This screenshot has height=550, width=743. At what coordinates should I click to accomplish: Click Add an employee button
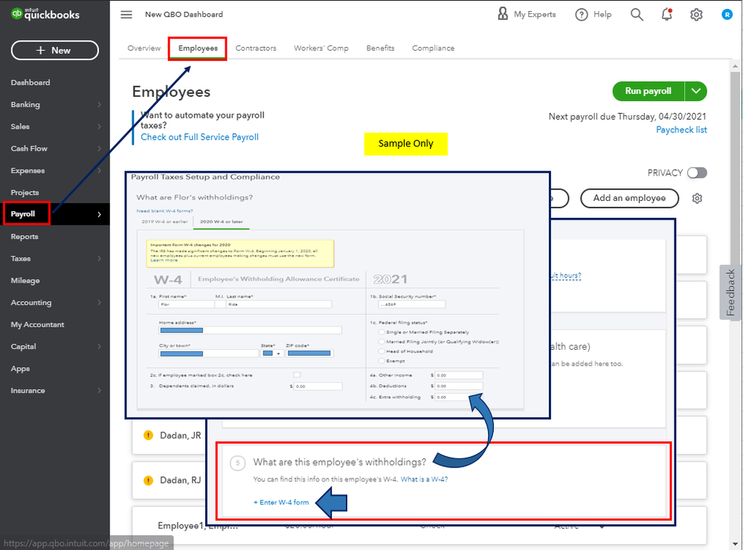tap(629, 198)
